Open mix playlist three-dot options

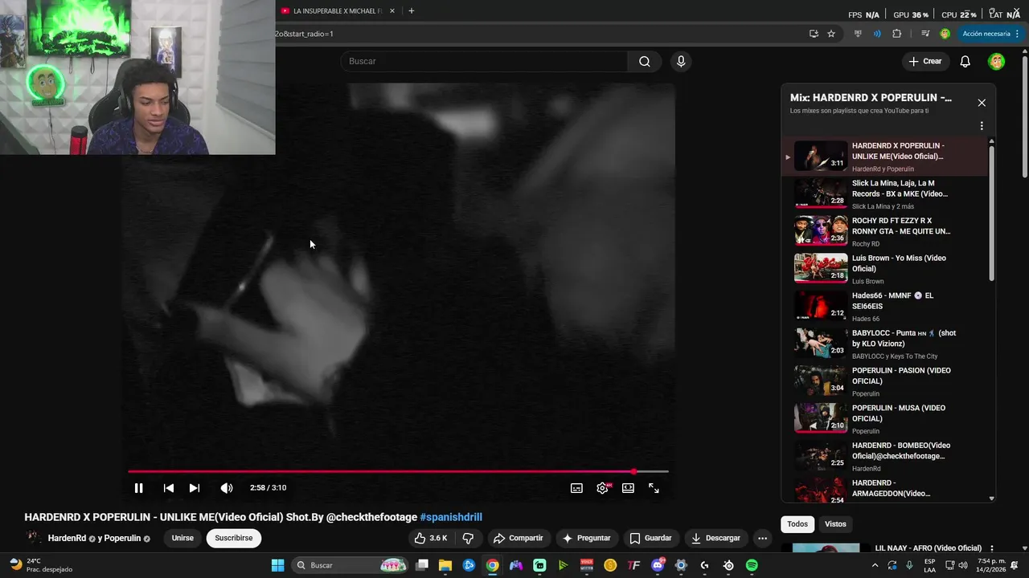pos(982,126)
